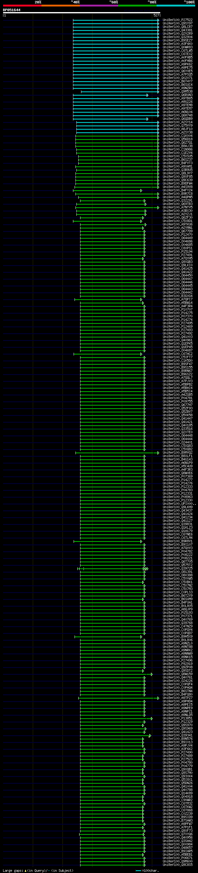Click the cyan alignment bar for UniRef100_P27522

pyautogui.click(x=116, y=20)
